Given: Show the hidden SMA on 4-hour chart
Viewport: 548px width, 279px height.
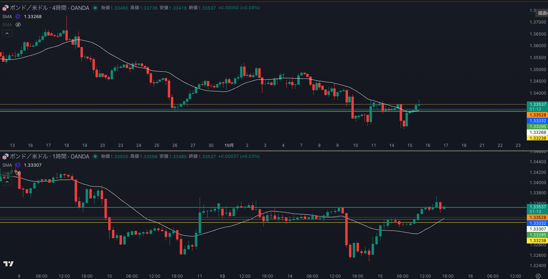Looking at the screenshot, I should (18, 25).
